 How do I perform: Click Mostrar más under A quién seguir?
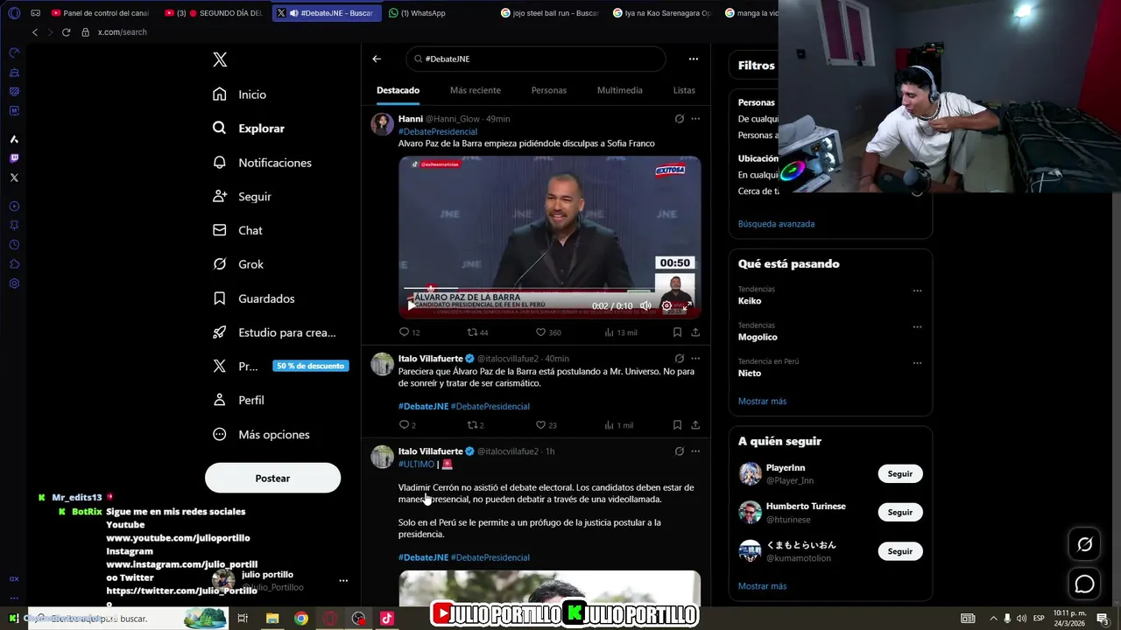(762, 586)
